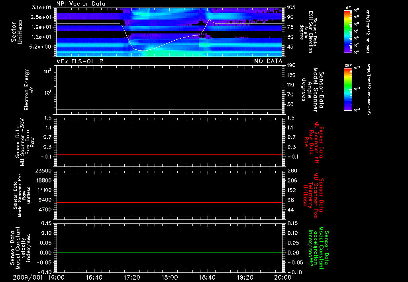Click the "90" sun elevation tick
Screen dimensions: 408x282
(x=290, y=17)
